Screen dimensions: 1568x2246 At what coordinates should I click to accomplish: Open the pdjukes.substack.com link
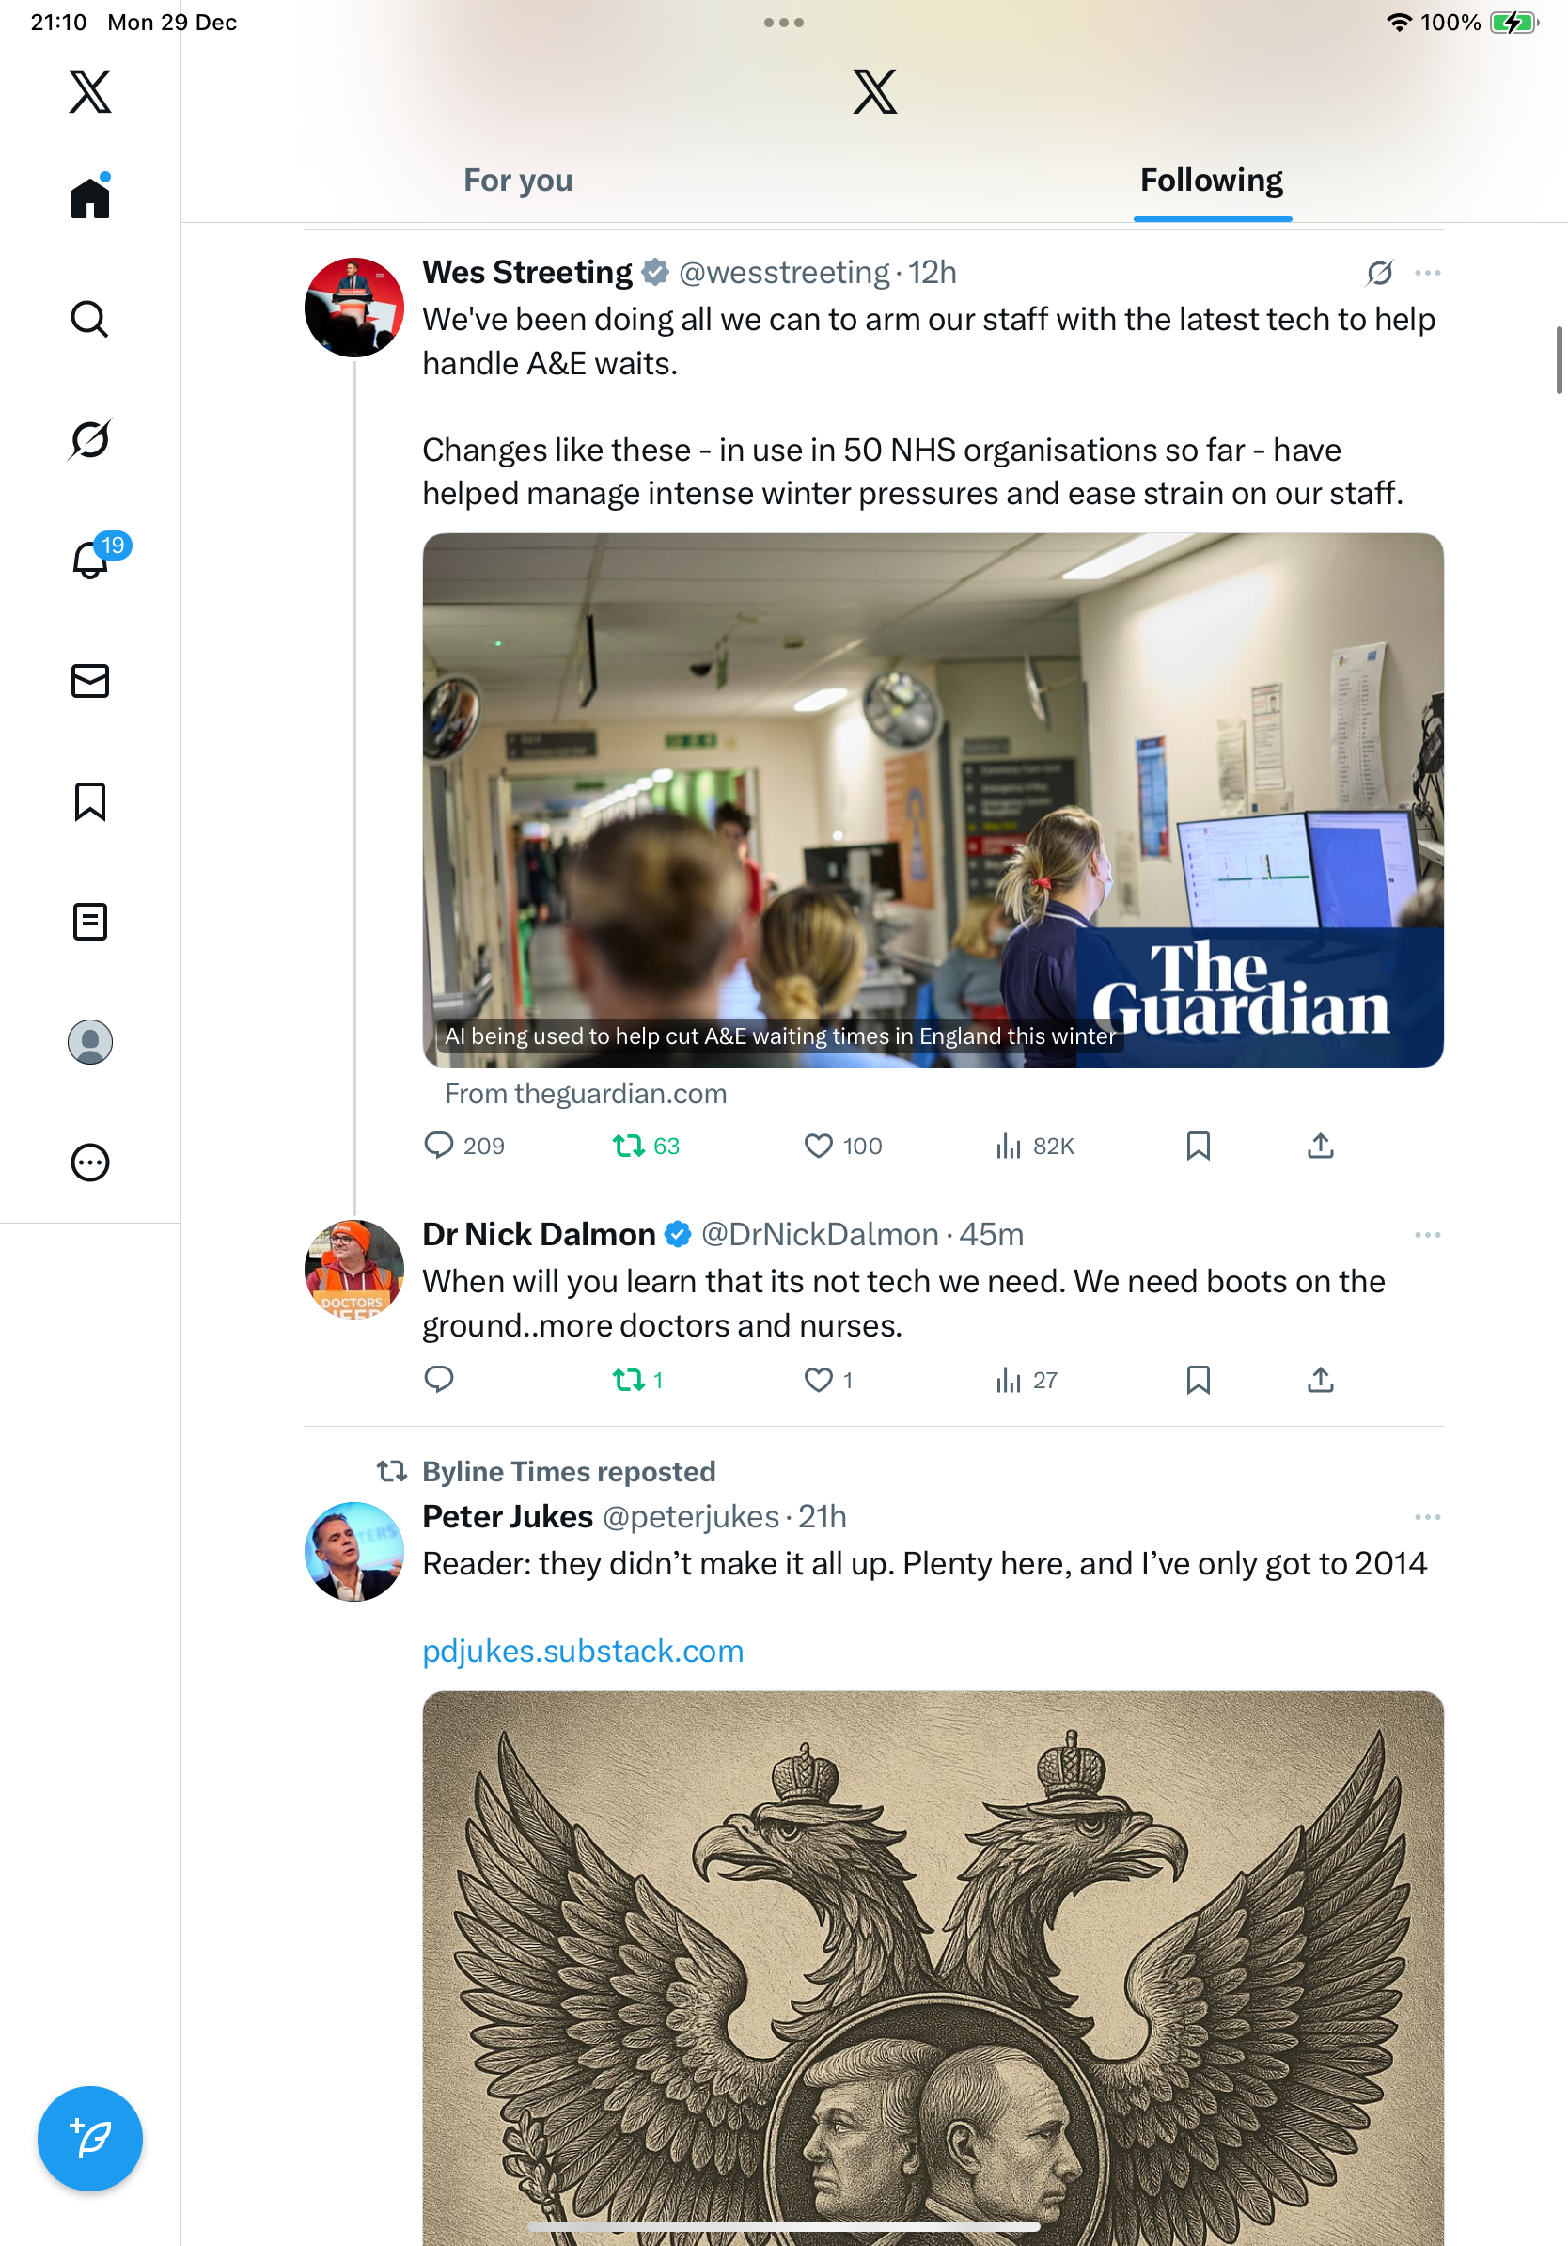click(x=583, y=1652)
